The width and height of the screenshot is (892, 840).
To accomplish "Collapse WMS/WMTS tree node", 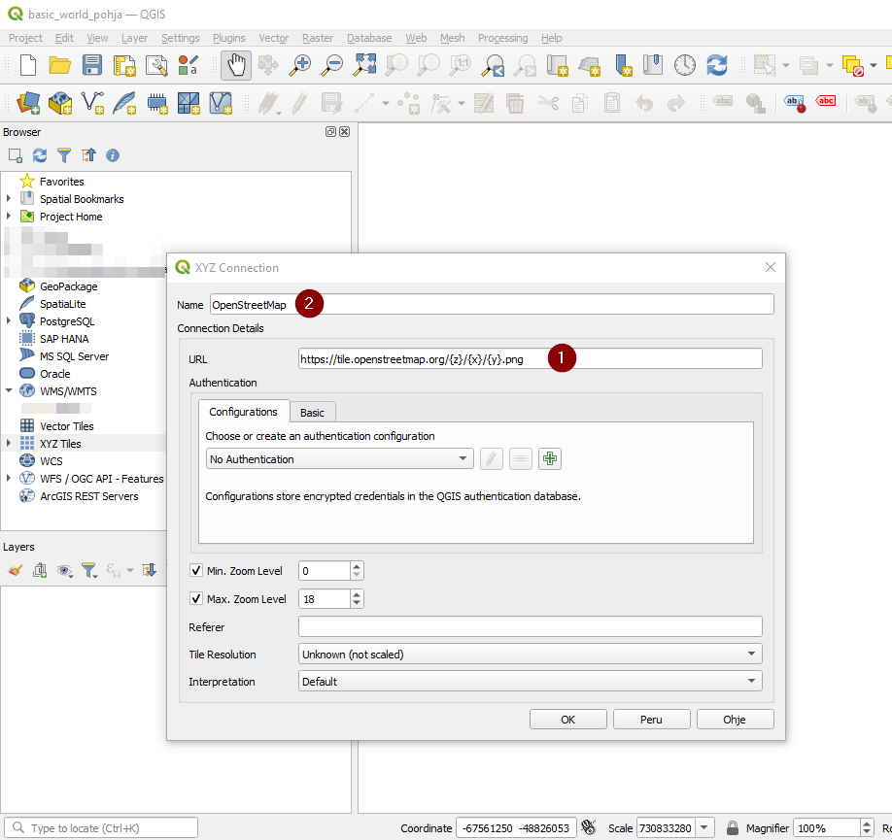I will [x=9, y=390].
